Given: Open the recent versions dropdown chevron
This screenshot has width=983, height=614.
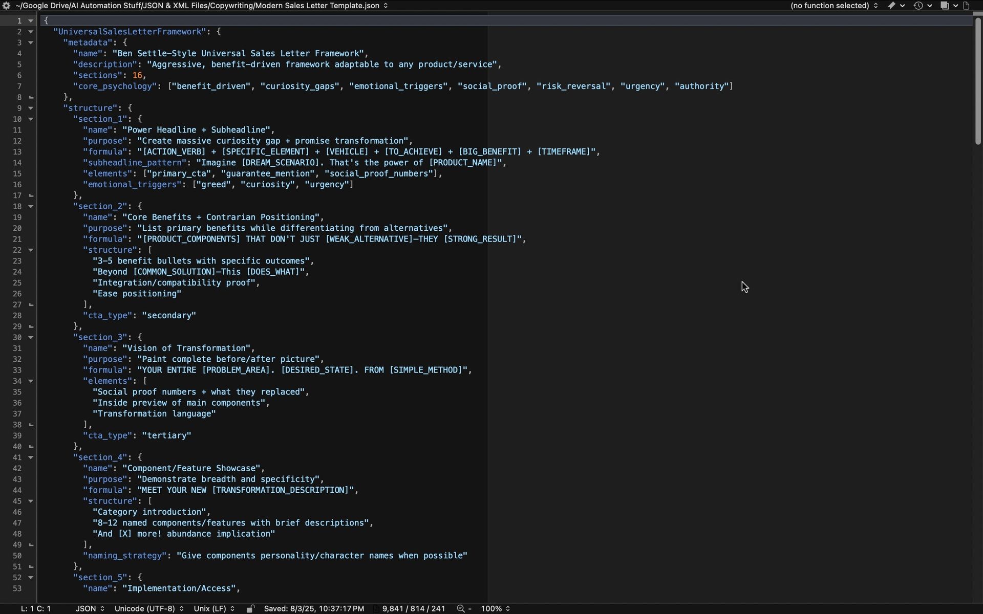Looking at the screenshot, I should [929, 6].
